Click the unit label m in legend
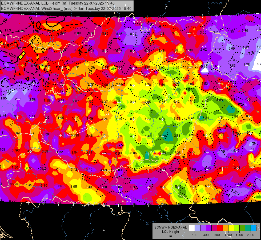Viewport: 261px width, 240px height. click(x=170, y=236)
